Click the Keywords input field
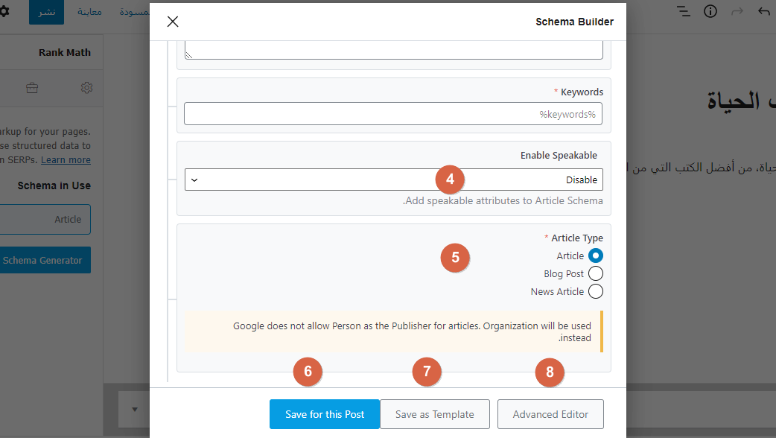The width and height of the screenshot is (776, 438). 393,114
